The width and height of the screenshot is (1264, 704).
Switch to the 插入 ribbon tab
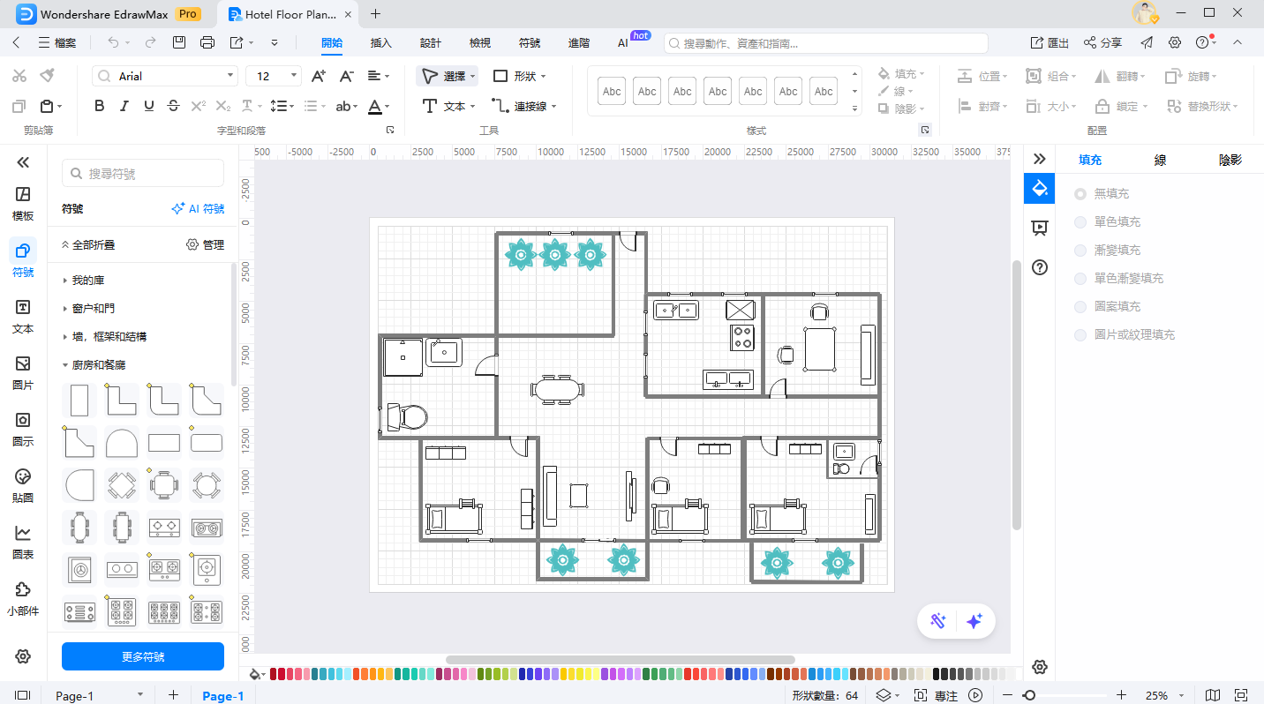(x=380, y=42)
